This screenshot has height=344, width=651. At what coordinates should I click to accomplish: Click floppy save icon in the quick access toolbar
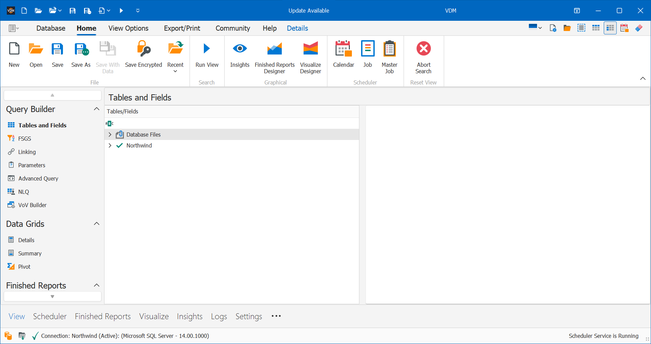pyautogui.click(x=72, y=11)
